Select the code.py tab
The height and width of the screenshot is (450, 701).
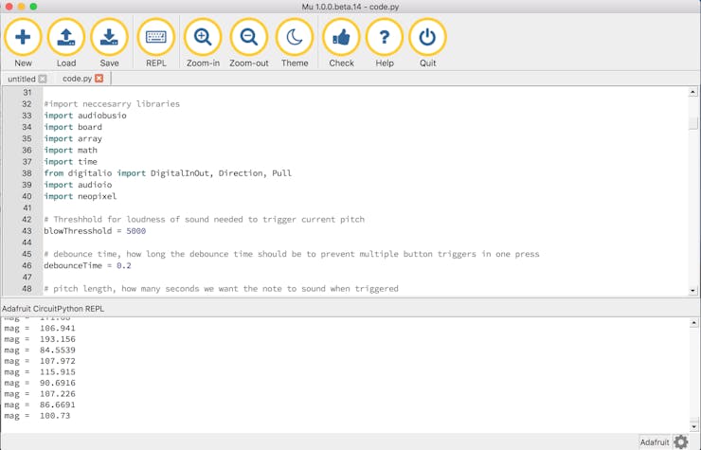point(77,79)
